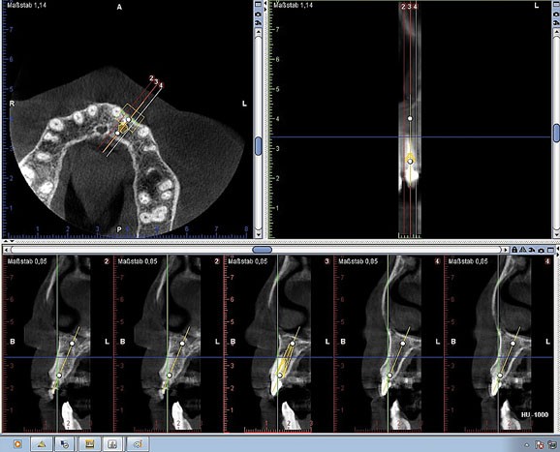Image resolution: width=560 pixels, height=452 pixels.
Task: Click right arrow of horizontal cross-section scrollbar
Action: click(505, 250)
